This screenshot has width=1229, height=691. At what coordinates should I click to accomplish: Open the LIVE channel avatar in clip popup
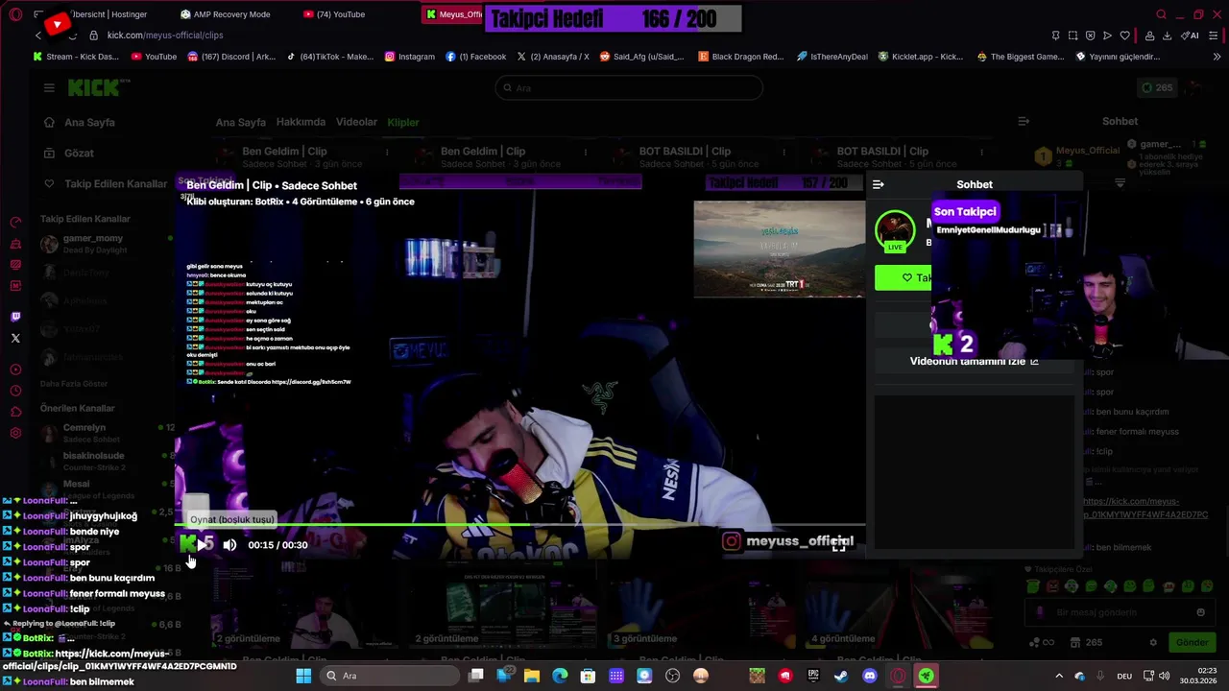(895, 230)
